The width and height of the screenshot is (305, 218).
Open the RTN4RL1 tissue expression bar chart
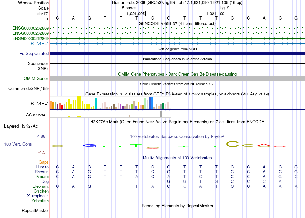pos(110,103)
